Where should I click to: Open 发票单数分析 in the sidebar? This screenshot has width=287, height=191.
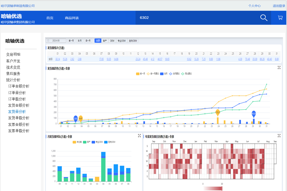(19, 131)
